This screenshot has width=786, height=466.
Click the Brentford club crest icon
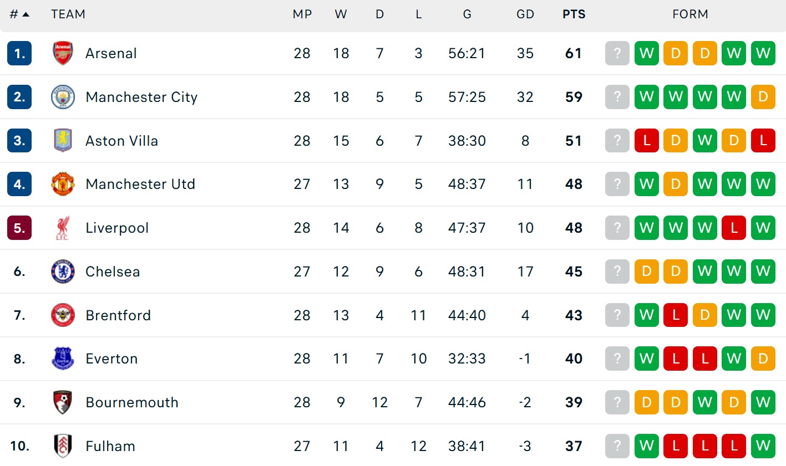point(63,315)
